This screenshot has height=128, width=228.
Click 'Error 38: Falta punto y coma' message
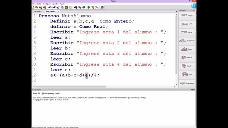47,94
